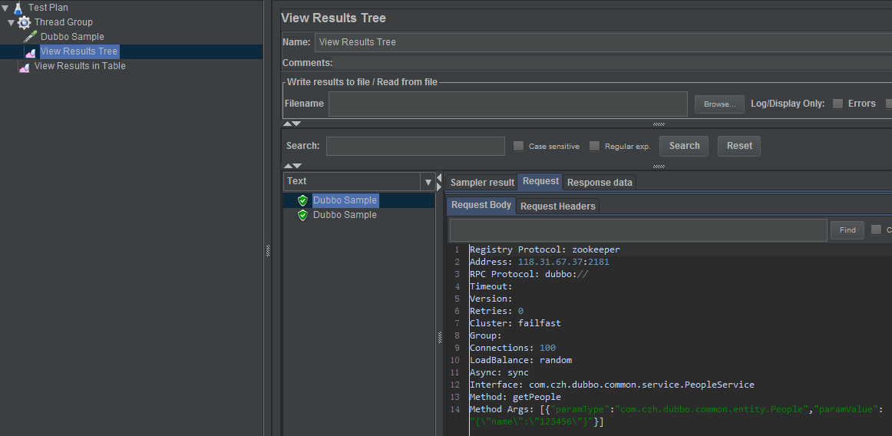Click the Group: line
The image size is (892, 436).
click(x=485, y=335)
